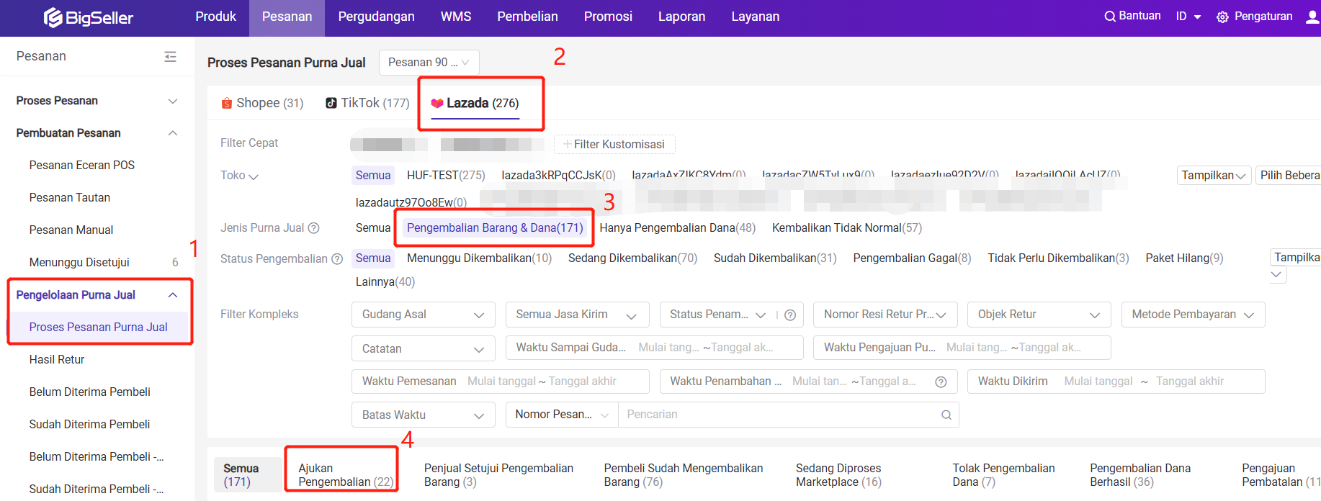Viewport: 1321px width, 501px height.
Task: Open the WMS menu
Action: (x=456, y=17)
